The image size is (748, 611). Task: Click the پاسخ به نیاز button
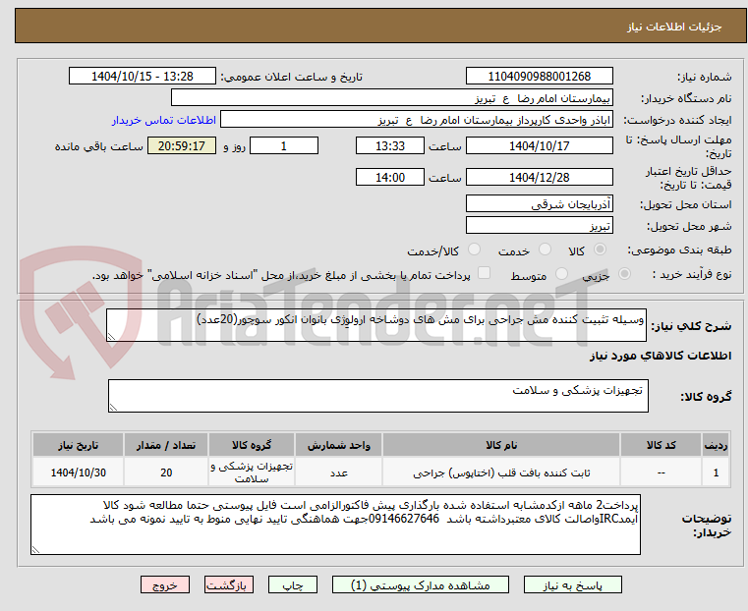pyautogui.click(x=572, y=584)
